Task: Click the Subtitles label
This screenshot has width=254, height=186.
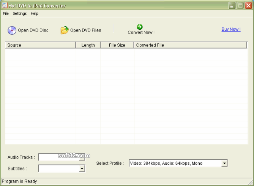Action: [x=17, y=169]
